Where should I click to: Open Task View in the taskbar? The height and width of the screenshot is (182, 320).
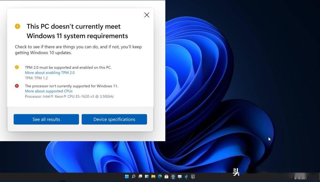coord(140,176)
